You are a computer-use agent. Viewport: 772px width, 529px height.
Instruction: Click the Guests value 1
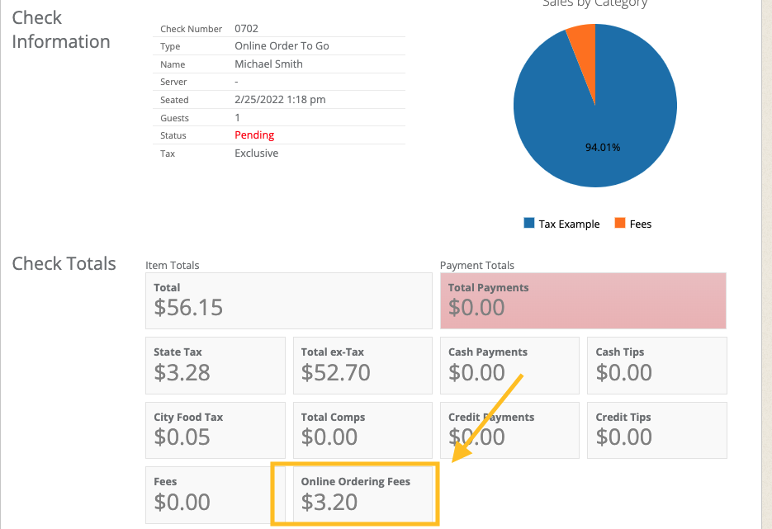coord(237,118)
